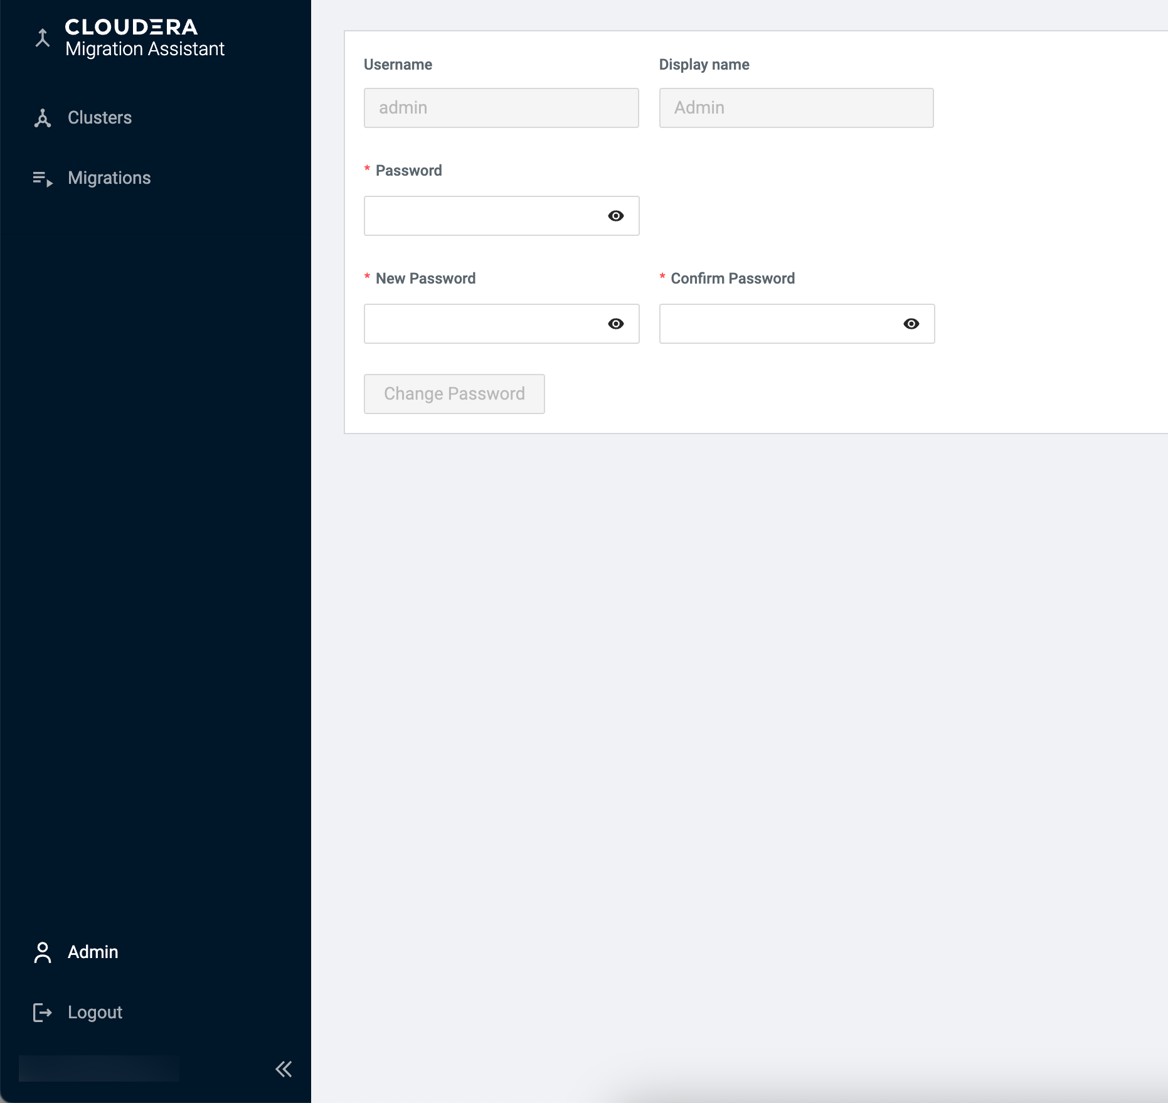Click the Cloudera wordmark text
Viewport: 1168px width, 1103px height.
[x=132, y=27]
